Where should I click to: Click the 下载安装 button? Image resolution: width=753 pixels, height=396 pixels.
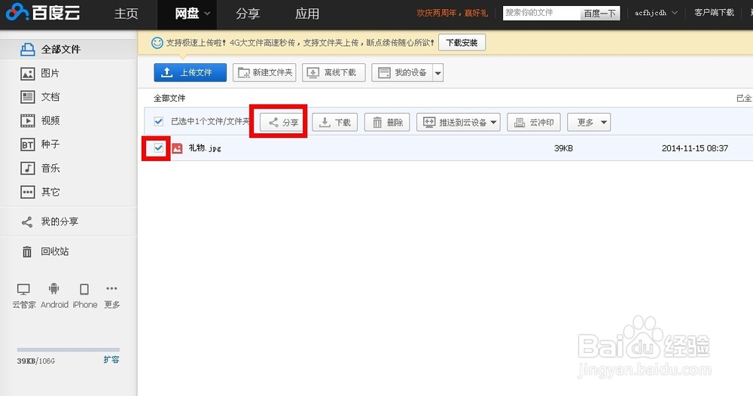click(462, 43)
